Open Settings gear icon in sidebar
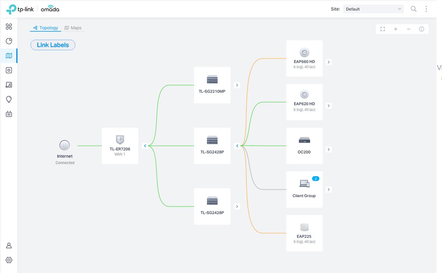 tap(9, 260)
